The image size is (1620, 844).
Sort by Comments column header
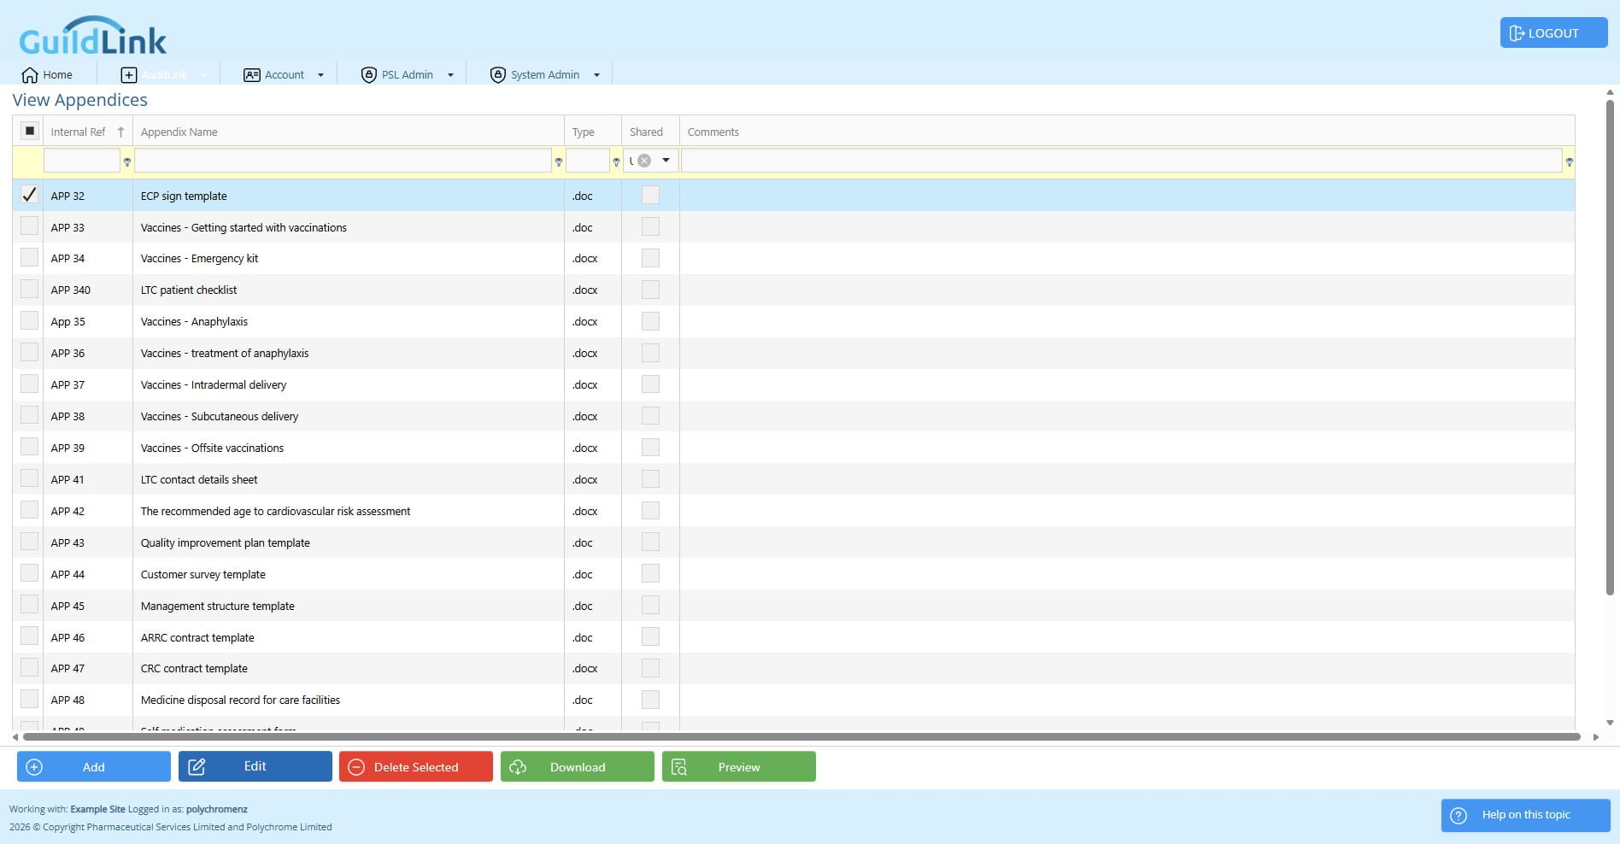713,132
